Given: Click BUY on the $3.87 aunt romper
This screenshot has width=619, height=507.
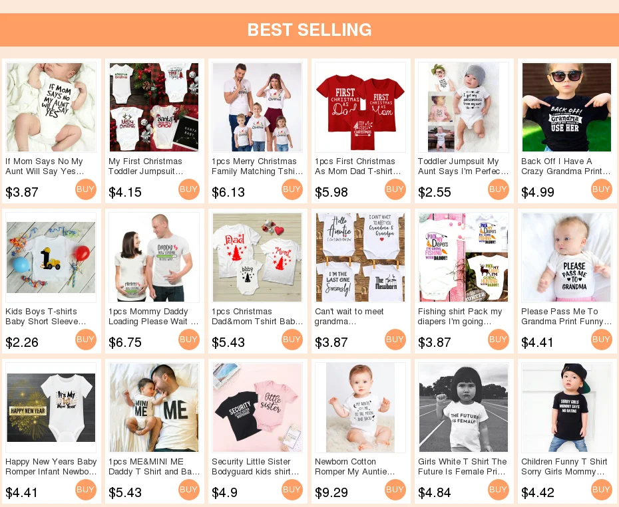Looking at the screenshot, I should [86, 189].
